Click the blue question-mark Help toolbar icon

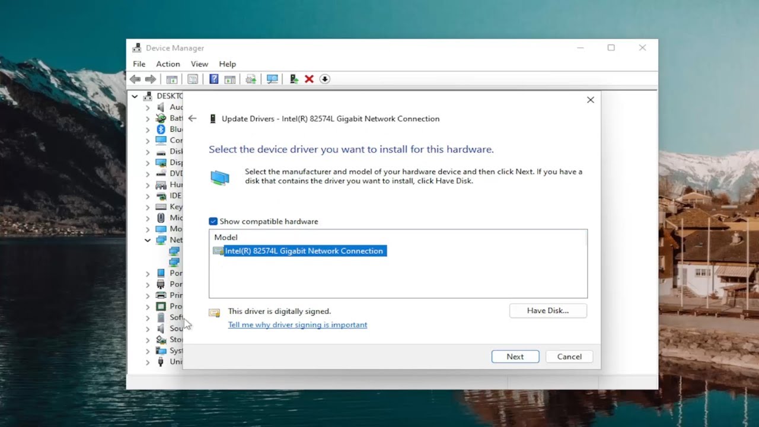214,79
